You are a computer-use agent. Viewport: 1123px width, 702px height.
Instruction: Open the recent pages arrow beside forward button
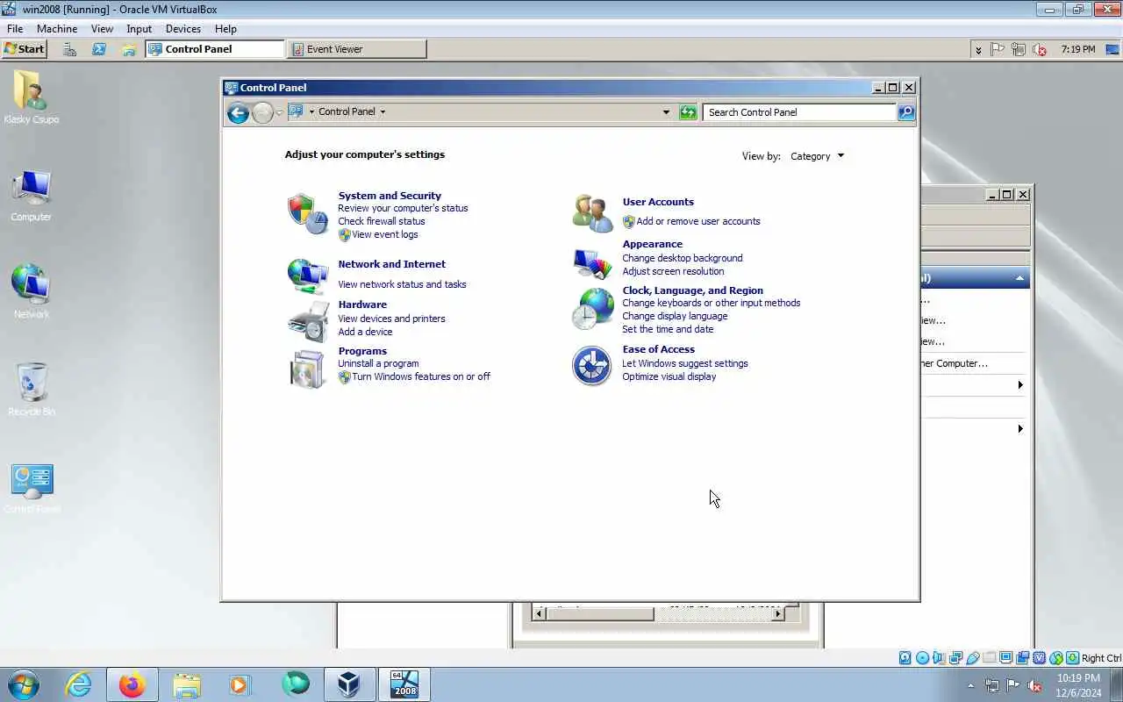pyautogui.click(x=279, y=112)
